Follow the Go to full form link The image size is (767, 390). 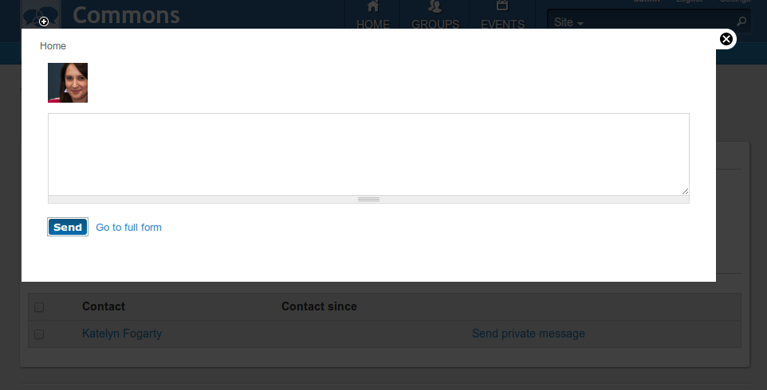[x=128, y=228]
